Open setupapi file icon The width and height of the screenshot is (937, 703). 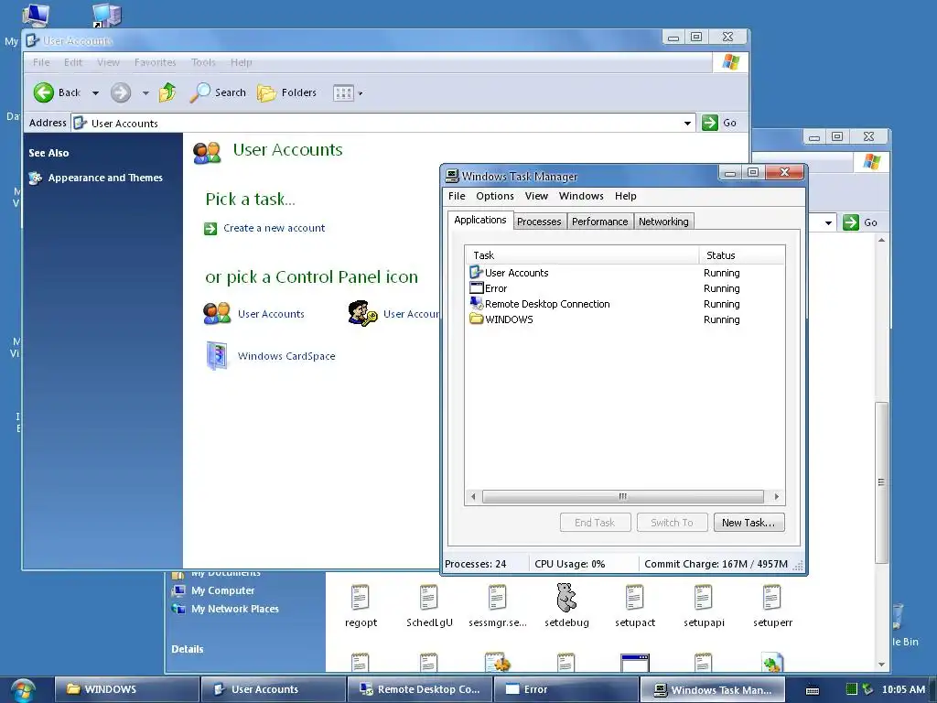pos(704,606)
